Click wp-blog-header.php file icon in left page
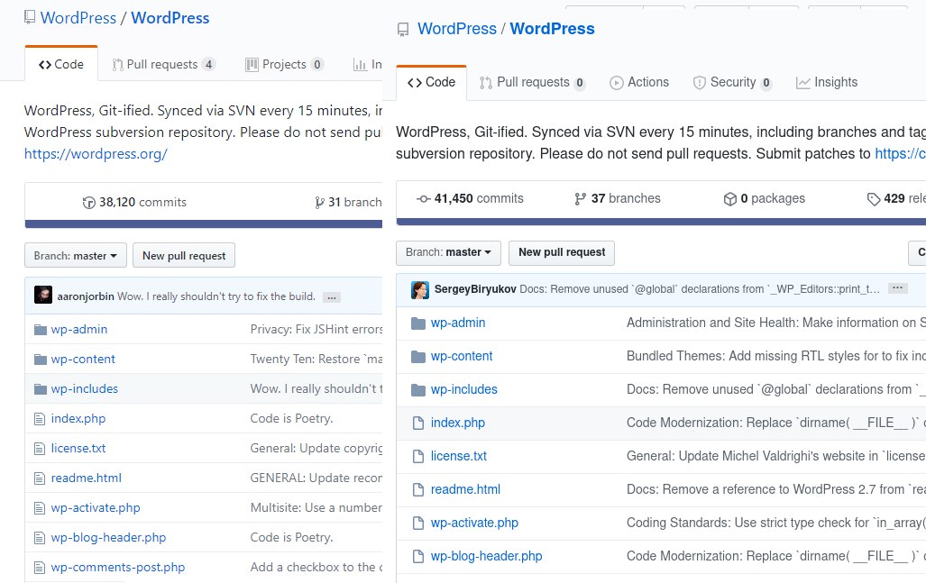Viewport: 926px width, 583px height. point(40,538)
